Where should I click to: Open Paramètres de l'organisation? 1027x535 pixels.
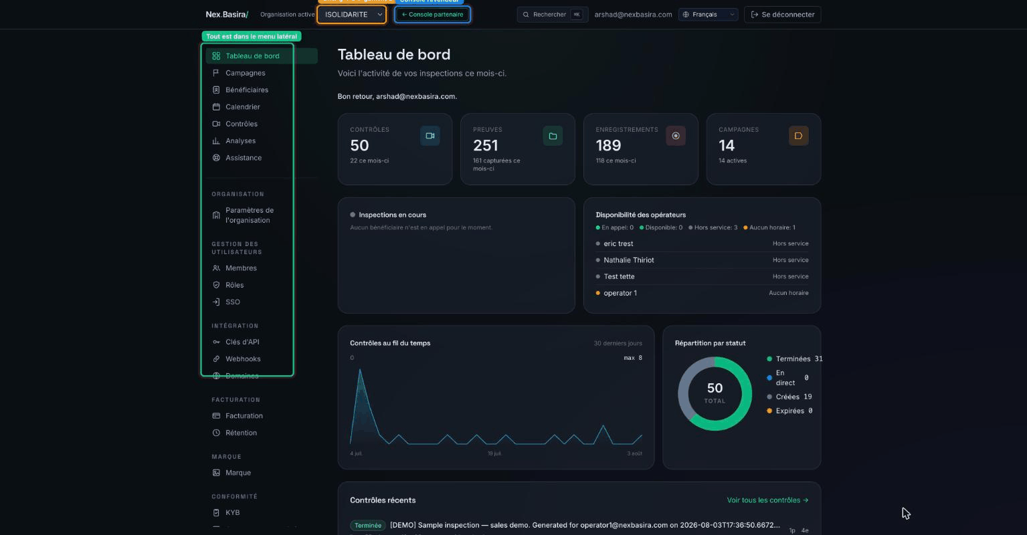[x=262, y=215]
